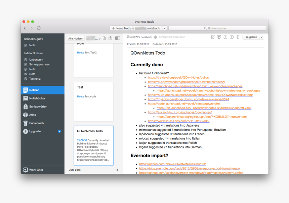Image resolution: width=289 pixels, height=203 pixels.
Task: Start presentation mode for this note
Action: click(219, 37)
